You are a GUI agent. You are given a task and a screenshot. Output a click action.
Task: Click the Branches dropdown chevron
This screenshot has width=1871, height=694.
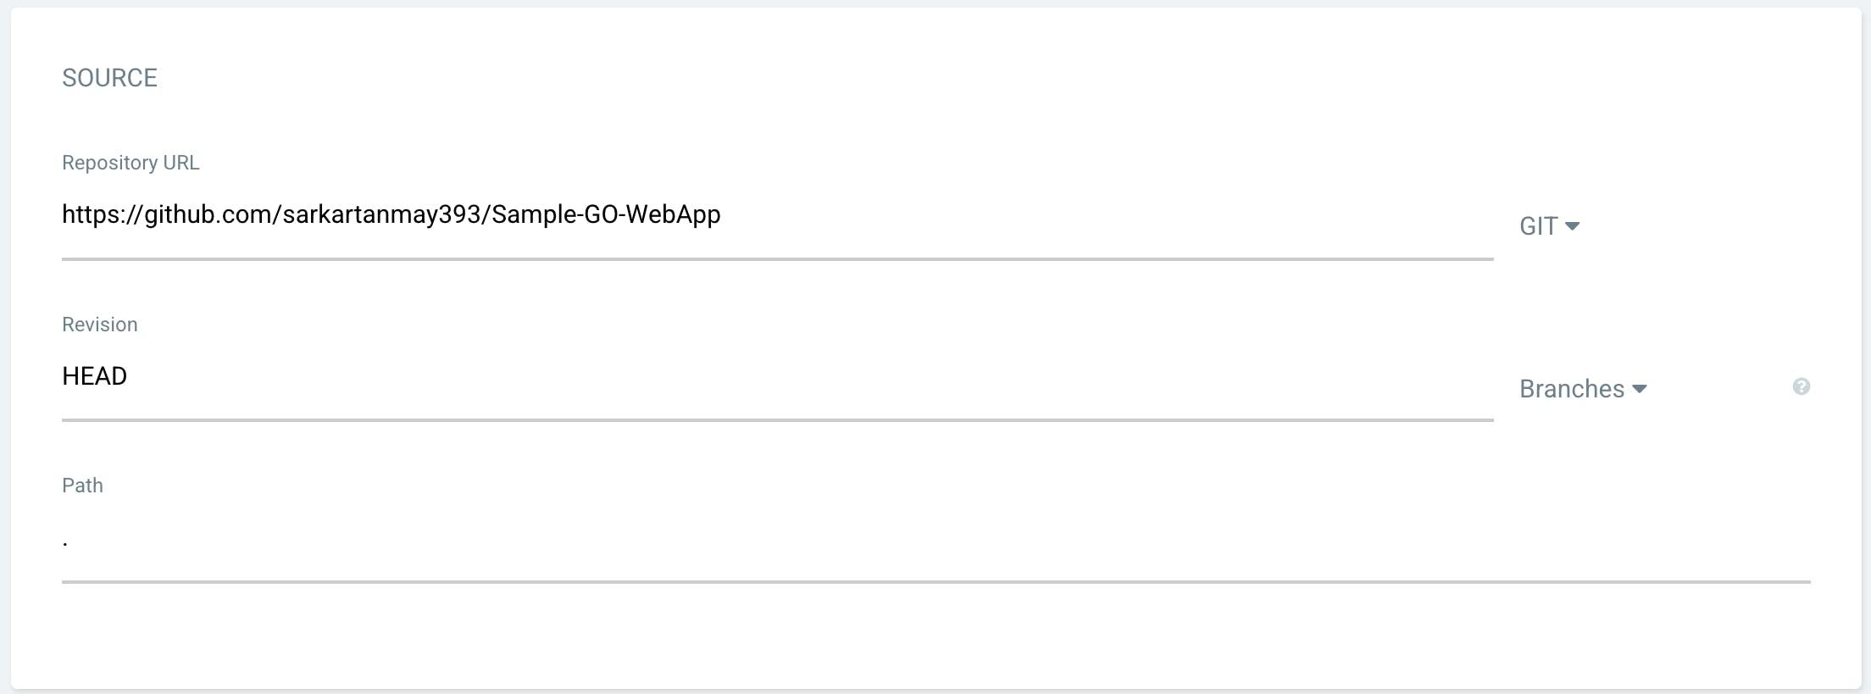coord(1642,390)
